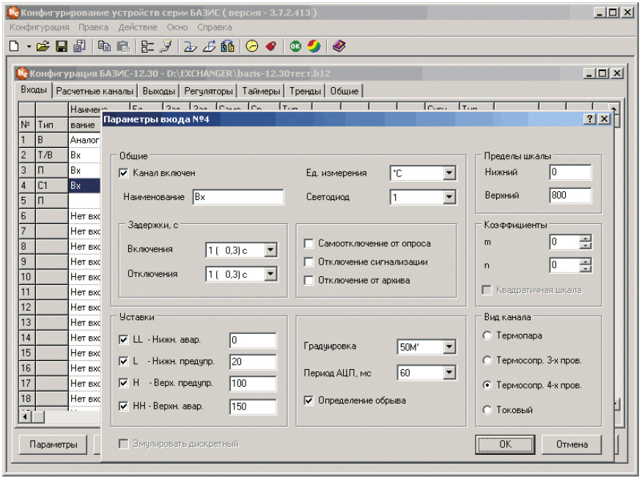Toggle the HH Верхн. авар. checkbox
Image resolution: width=642 pixels, height=479 pixels.
123,406
